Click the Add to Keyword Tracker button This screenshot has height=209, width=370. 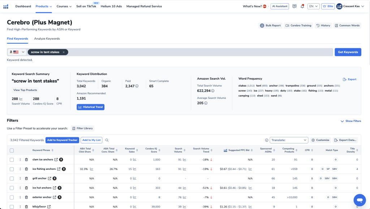point(62,140)
